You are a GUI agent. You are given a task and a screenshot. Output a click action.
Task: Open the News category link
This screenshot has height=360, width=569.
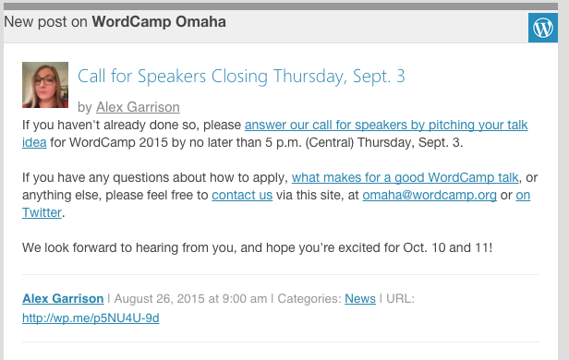[x=360, y=299]
